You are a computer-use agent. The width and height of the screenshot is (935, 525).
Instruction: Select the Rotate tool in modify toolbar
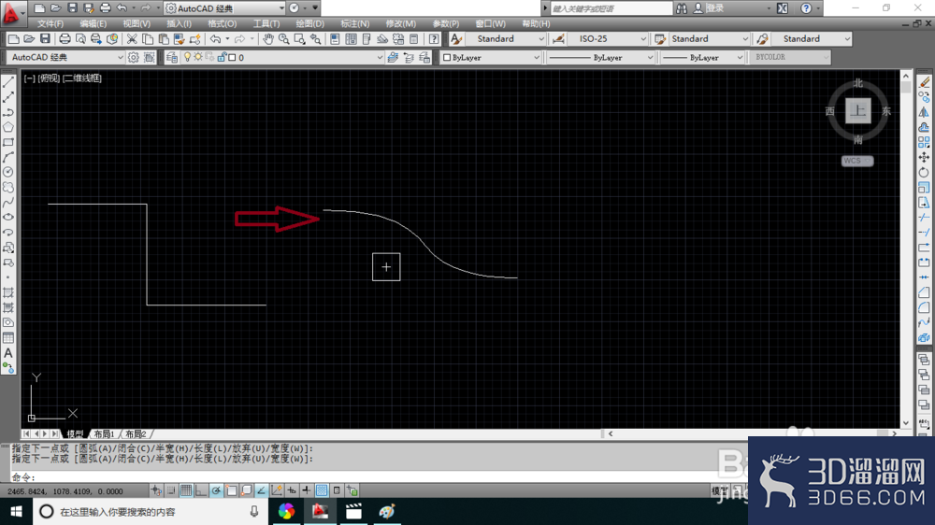pyautogui.click(x=924, y=172)
